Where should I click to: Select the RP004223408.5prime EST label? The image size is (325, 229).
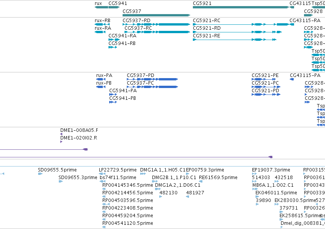[x=128, y=208]
